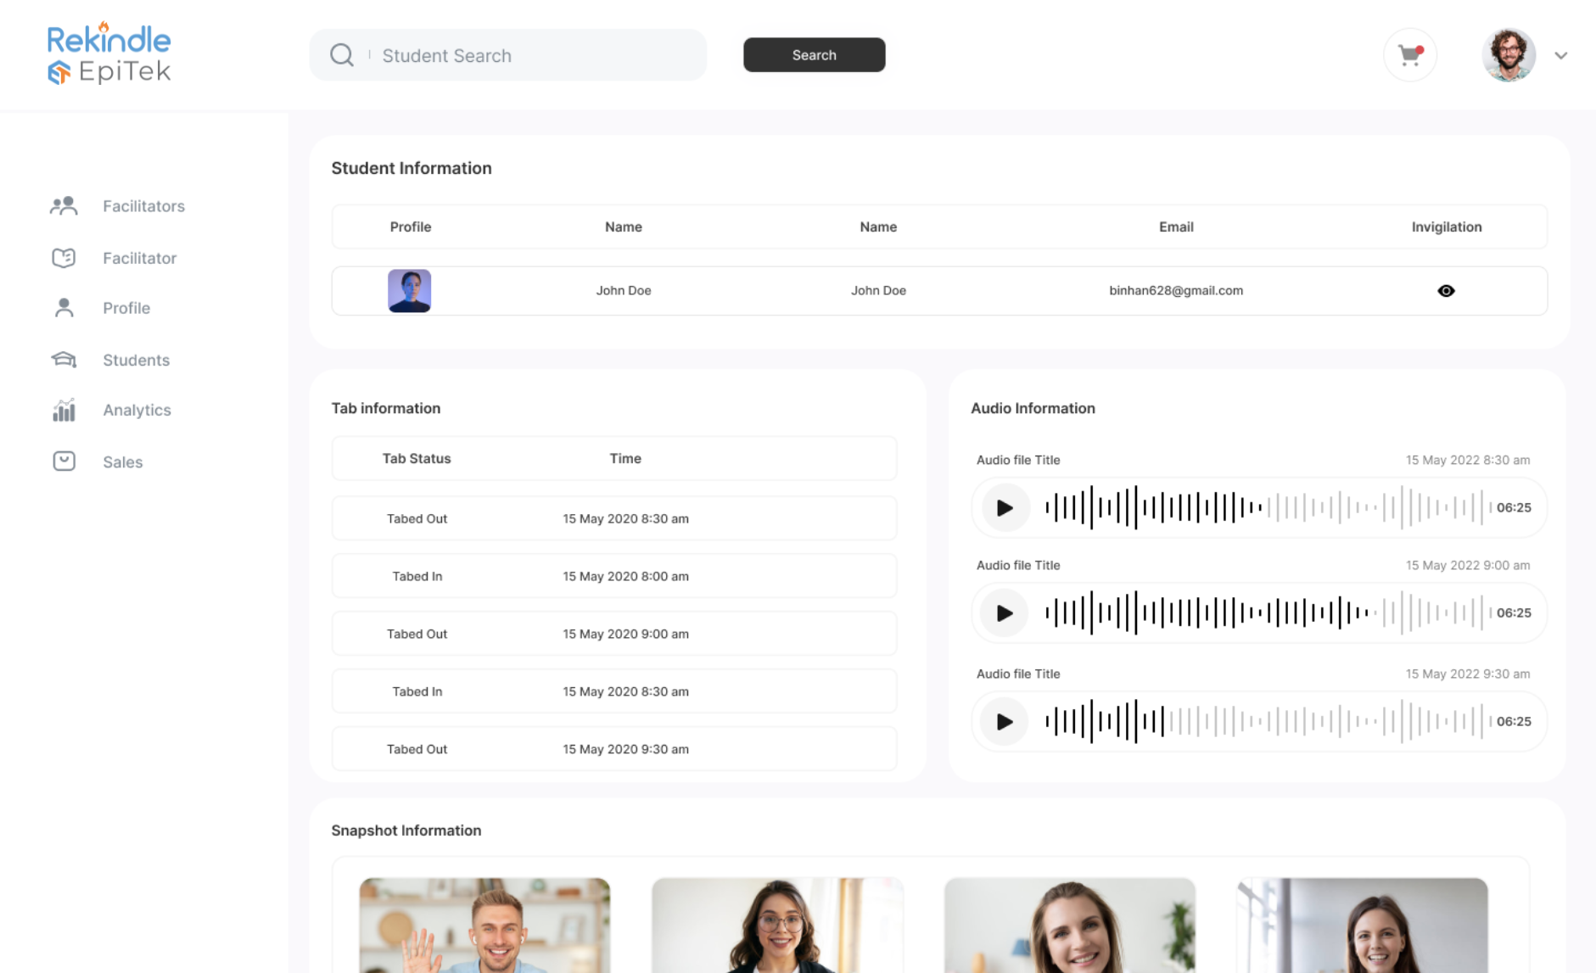
Task: Click the Rekindle EpiTek logo
Action: pos(109,53)
